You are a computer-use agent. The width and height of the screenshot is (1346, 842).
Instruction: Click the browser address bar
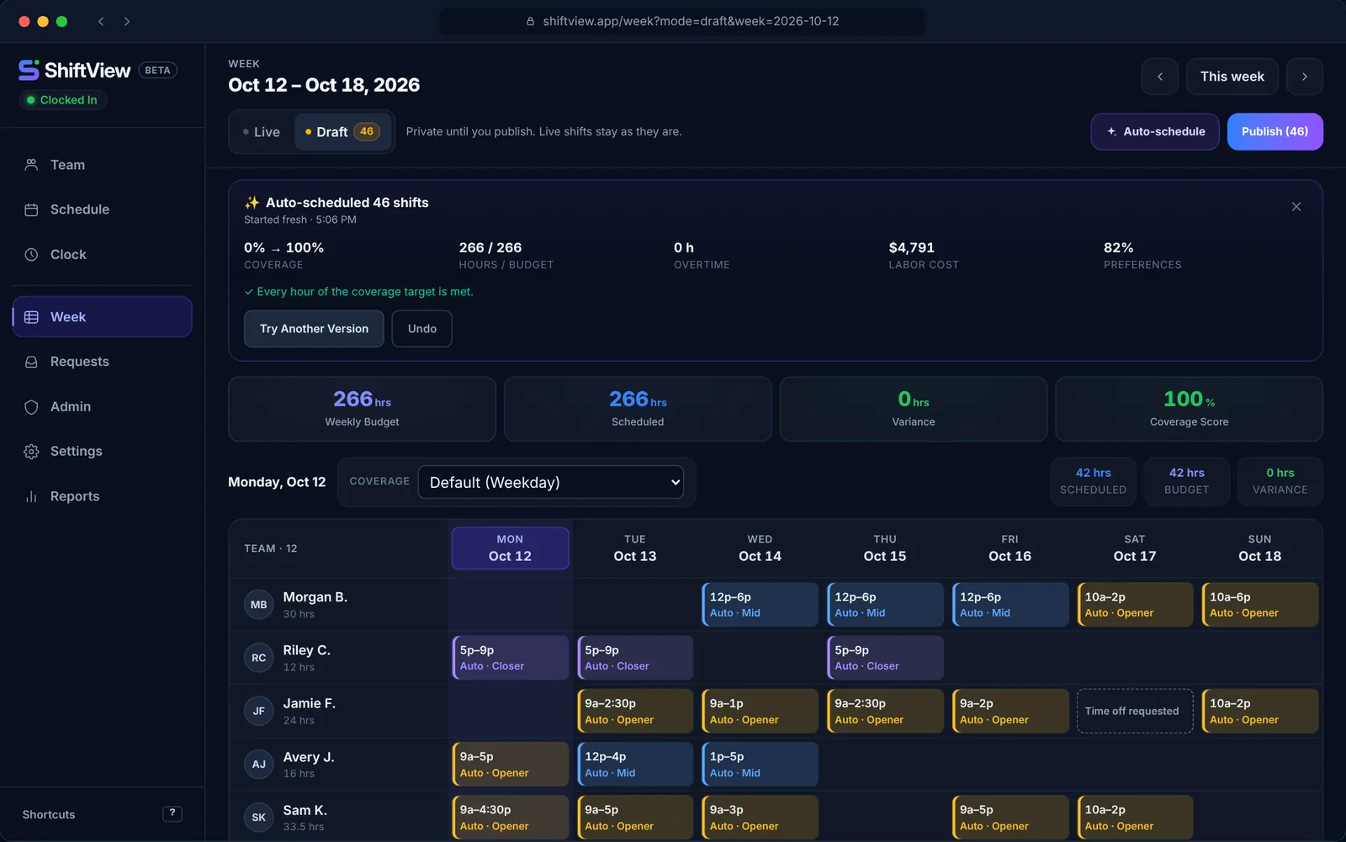point(682,21)
